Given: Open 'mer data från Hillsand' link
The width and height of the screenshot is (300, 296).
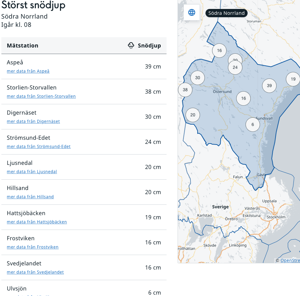Looking at the screenshot, I should [30, 197].
